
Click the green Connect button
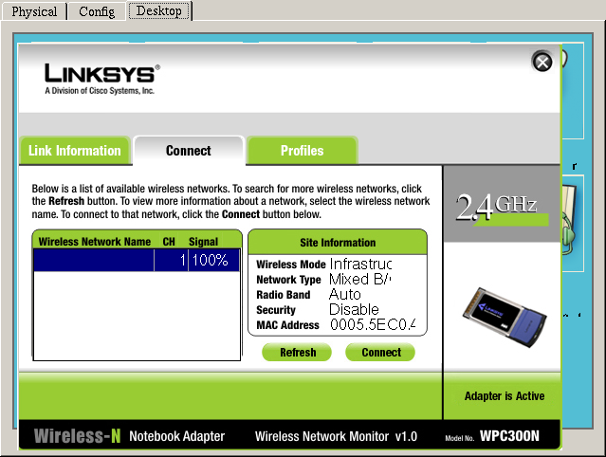tap(380, 352)
